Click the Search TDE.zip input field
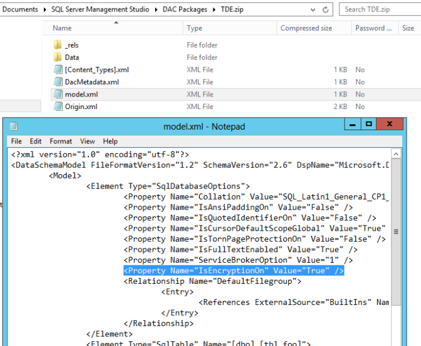The height and width of the screenshot is (346, 421). click(x=379, y=10)
